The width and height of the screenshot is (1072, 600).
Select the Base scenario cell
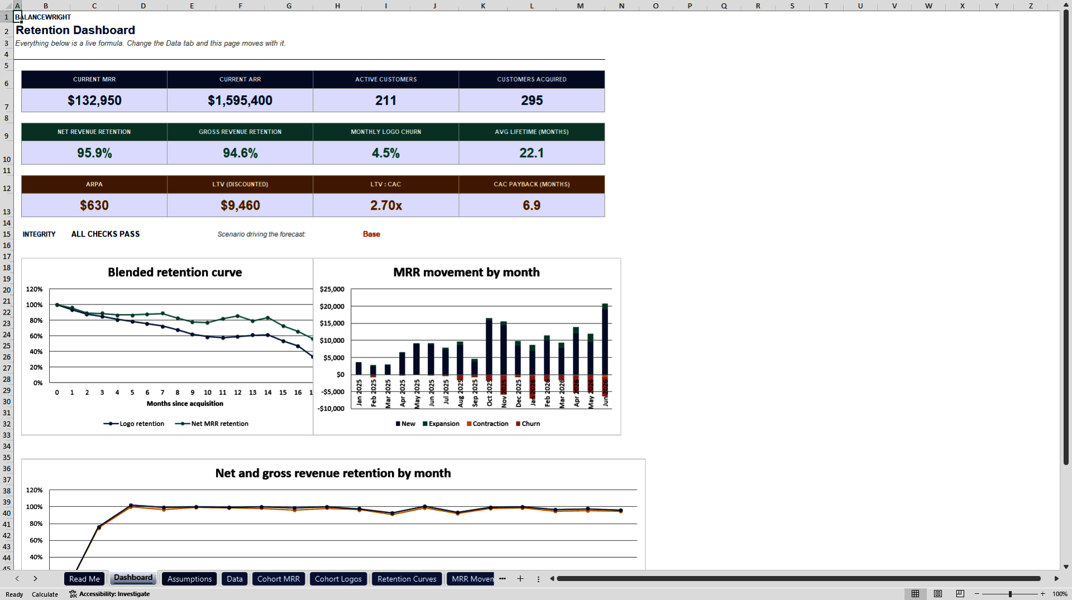pos(371,234)
